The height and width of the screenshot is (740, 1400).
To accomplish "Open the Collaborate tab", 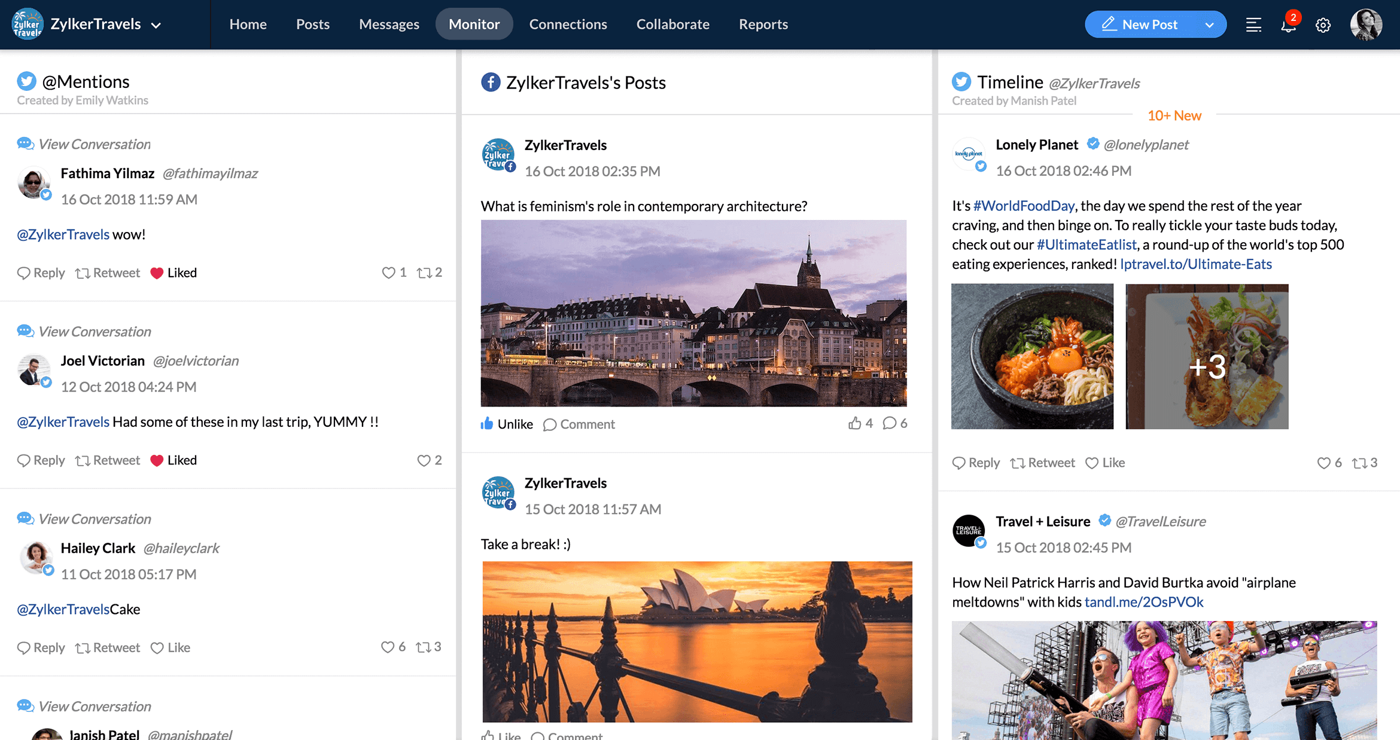I will pyautogui.click(x=672, y=24).
